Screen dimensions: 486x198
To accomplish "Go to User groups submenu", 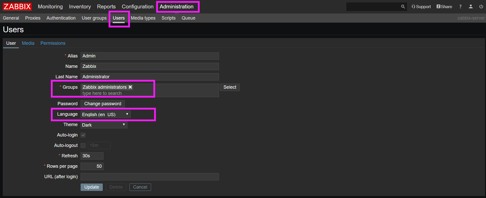I will pyautogui.click(x=94, y=18).
